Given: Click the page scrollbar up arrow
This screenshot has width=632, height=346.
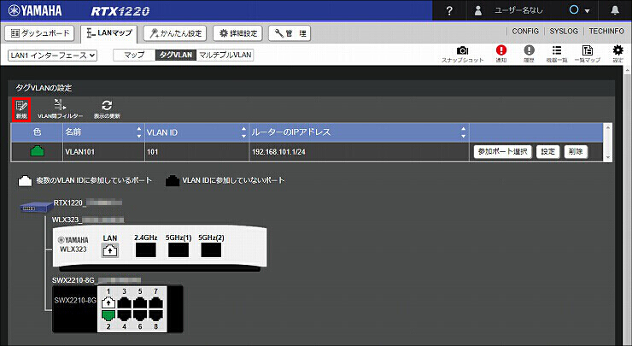Looking at the screenshot, I should [x=628, y=71].
